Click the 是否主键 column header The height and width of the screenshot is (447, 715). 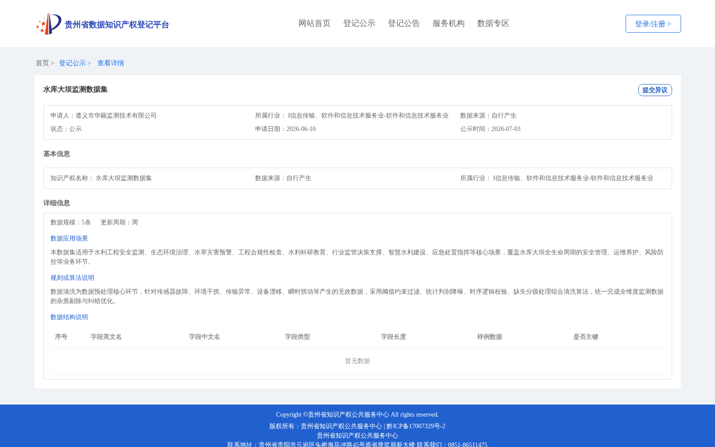click(586, 337)
